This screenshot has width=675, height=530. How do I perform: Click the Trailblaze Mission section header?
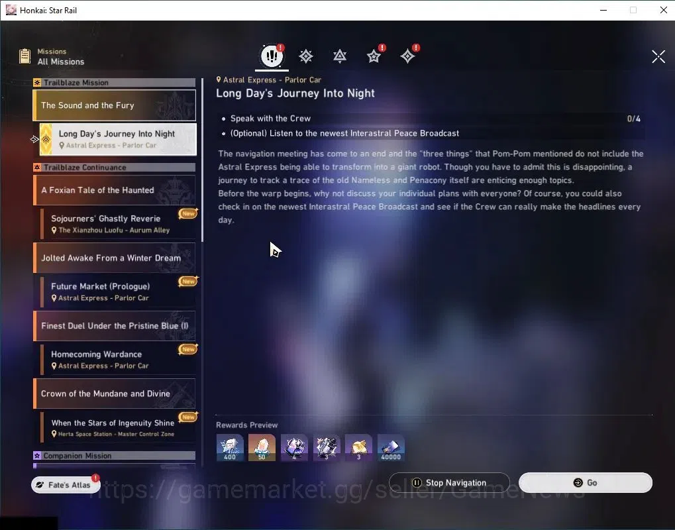[x=115, y=82]
